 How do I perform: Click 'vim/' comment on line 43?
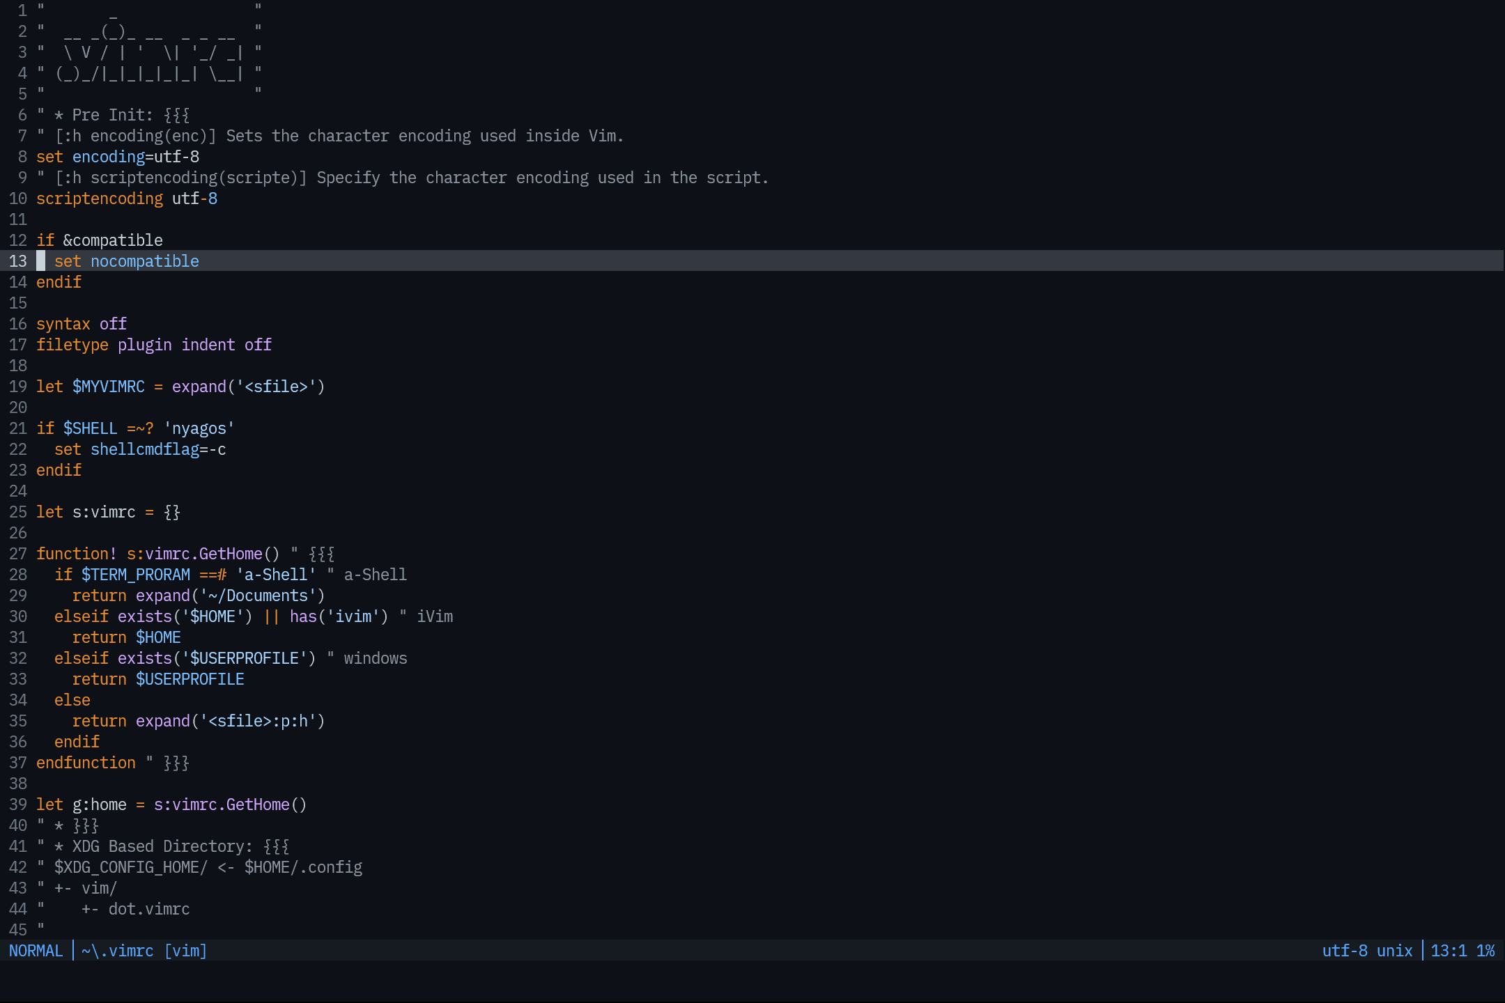coord(100,888)
